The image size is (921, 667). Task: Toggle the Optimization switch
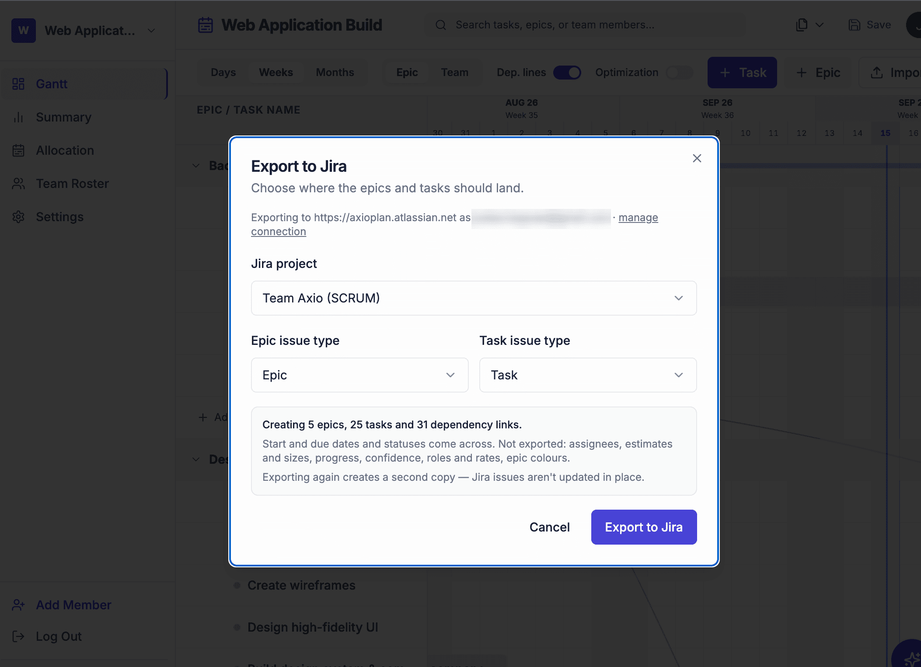click(680, 73)
